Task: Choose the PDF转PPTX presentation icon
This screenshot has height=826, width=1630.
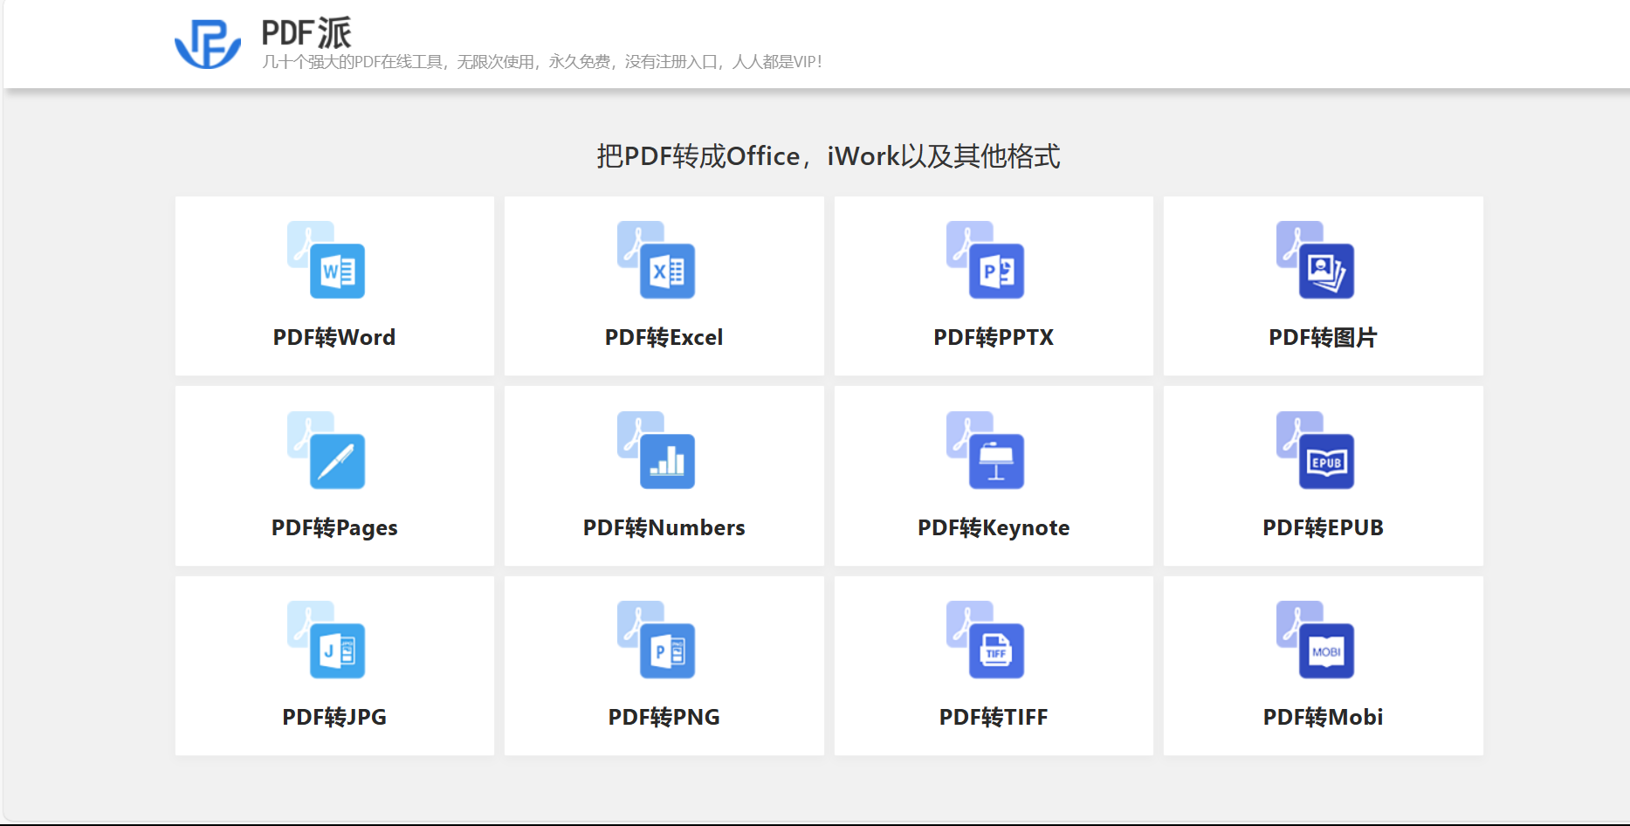Action: [x=986, y=259]
